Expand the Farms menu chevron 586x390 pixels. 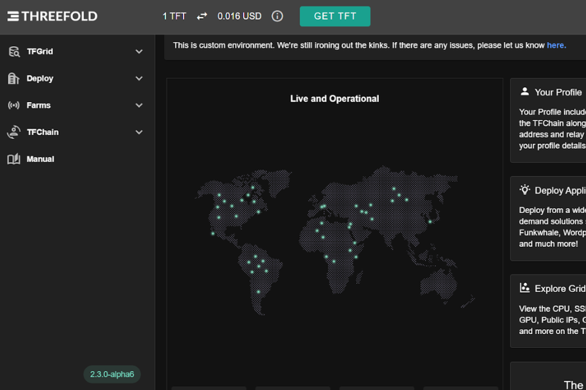coord(139,105)
